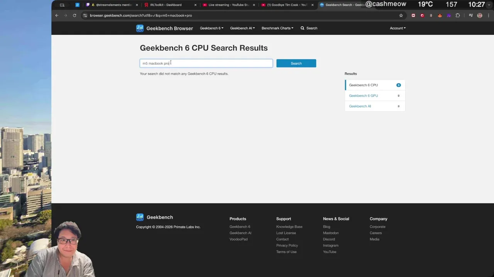
Task: Open the Extensions puzzle-piece menu
Action: pos(458,15)
